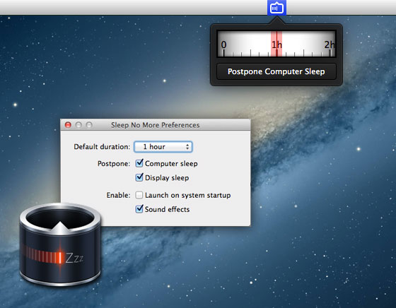Click the 0 mark on the timer dial
This screenshot has width=396, height=308.
(223, 45)
